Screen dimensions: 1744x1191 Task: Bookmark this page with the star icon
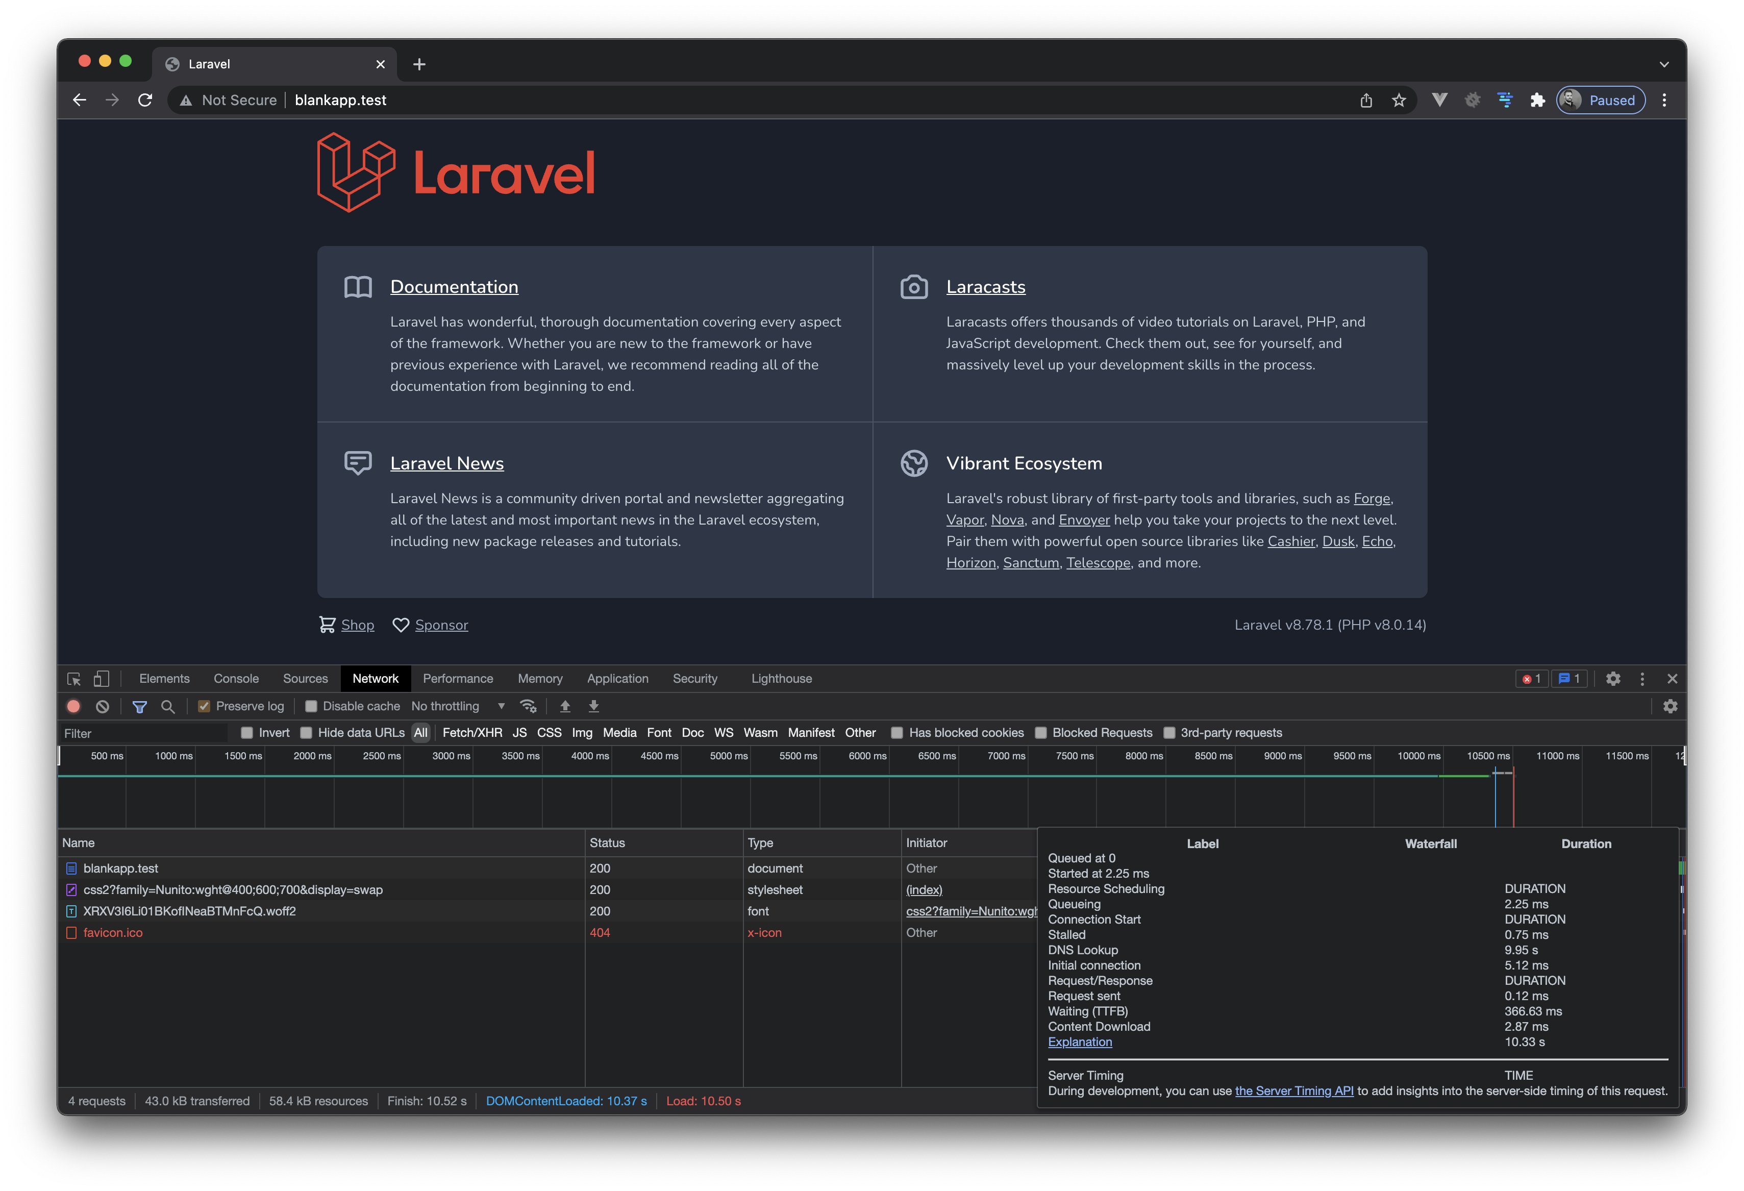[1399, 101]
